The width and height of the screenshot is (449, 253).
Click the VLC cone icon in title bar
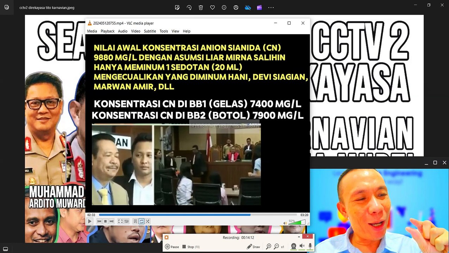90,23
